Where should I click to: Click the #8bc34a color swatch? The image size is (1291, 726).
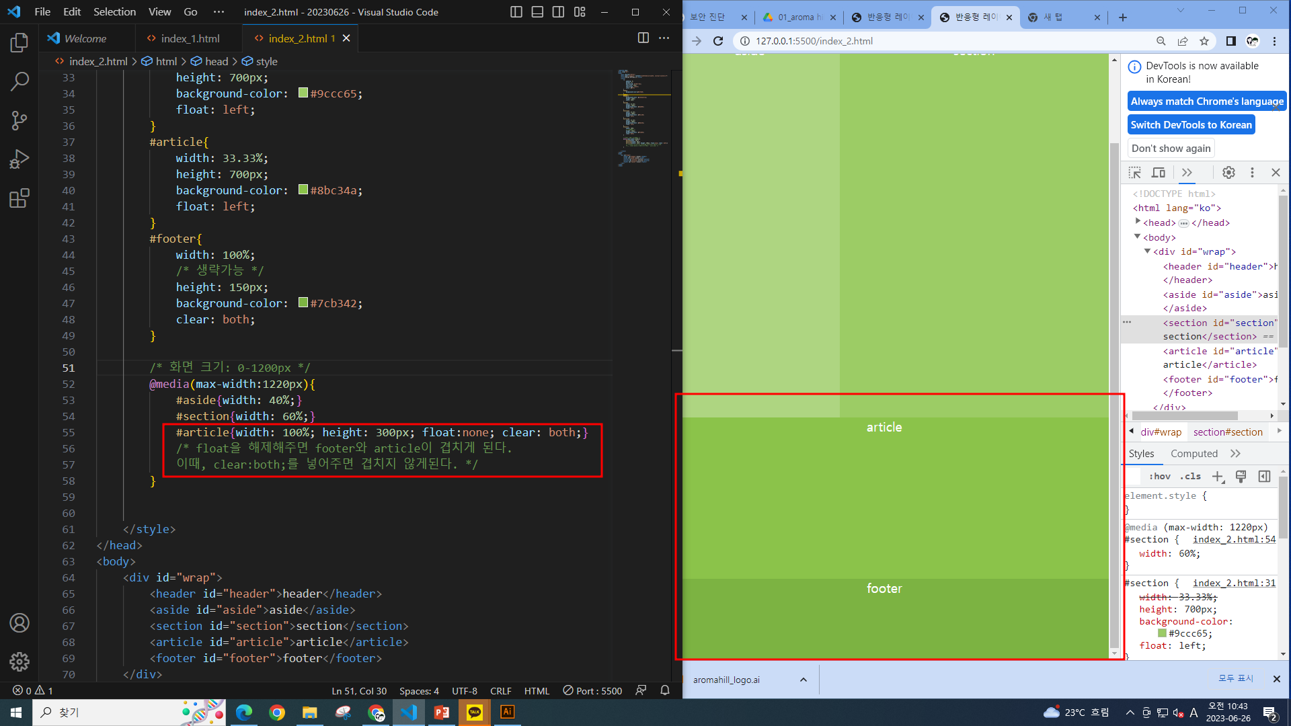coord(303,190)
